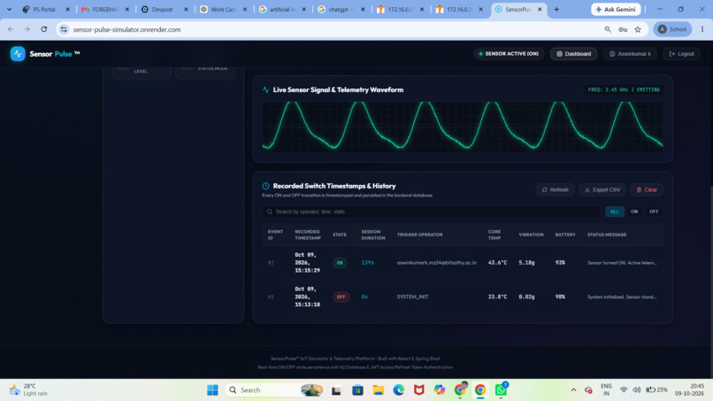
Task: Click the SENSOR ACTIVE (ON) status badge
Action: point(509,54)
